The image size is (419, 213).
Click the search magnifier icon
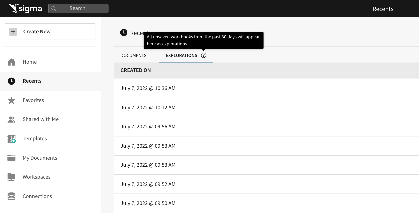[53, 8]
